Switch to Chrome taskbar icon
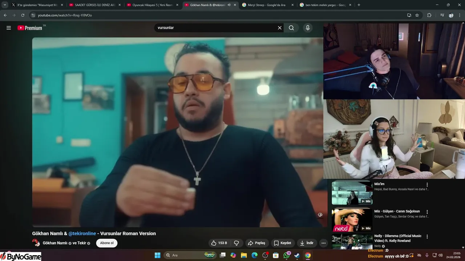This screenshot has width=465, height=261. [x=308, y=255]
